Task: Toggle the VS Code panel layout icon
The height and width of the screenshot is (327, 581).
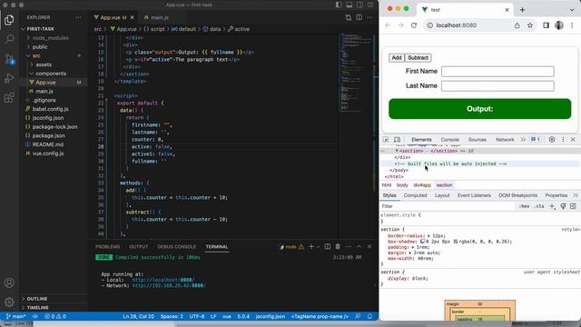Action: point(349,5)
